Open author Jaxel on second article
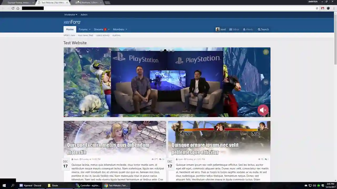337x189 pixels. pyautogui.click(x=180, y=159)
